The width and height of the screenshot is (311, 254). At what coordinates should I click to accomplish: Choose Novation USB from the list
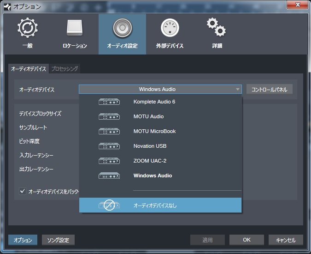pyautogui.click(x=160, y=146)
